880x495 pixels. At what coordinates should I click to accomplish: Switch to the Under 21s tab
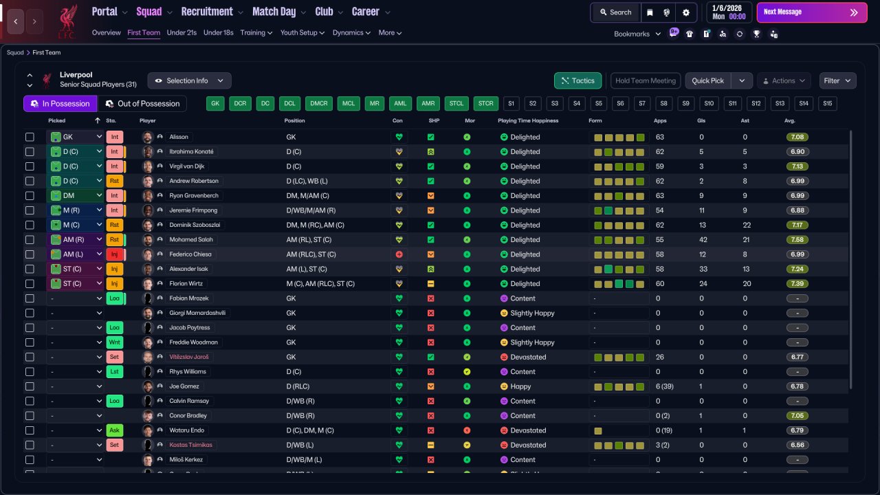click(x=181, y=32)
